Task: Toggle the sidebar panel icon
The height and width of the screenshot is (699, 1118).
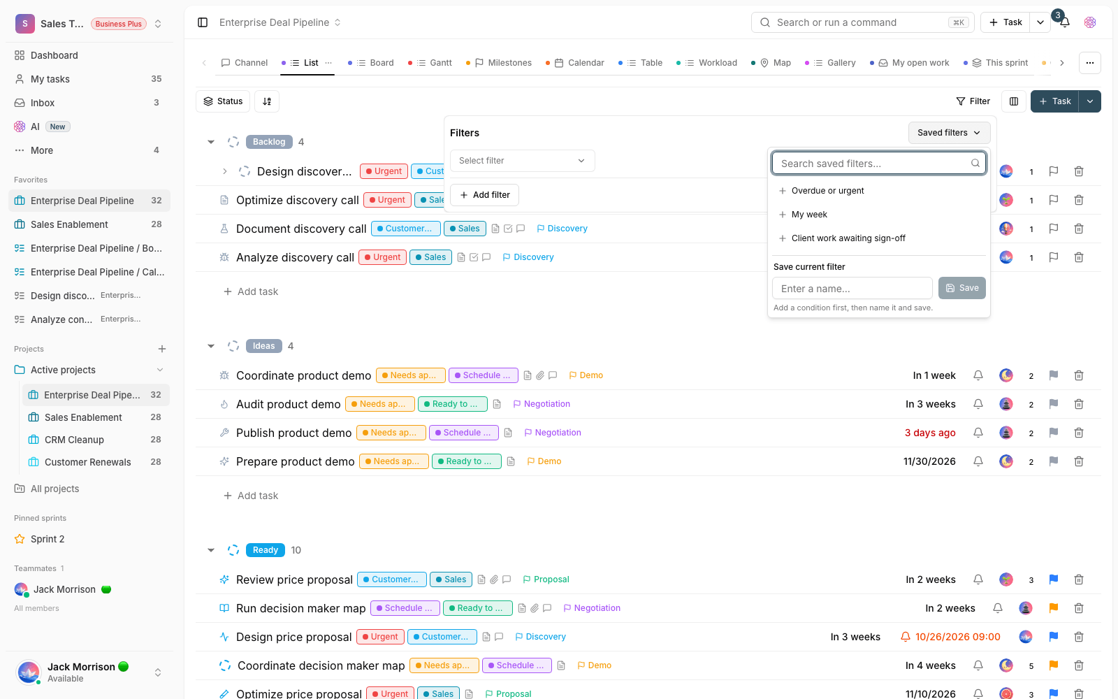Action: 203,22
